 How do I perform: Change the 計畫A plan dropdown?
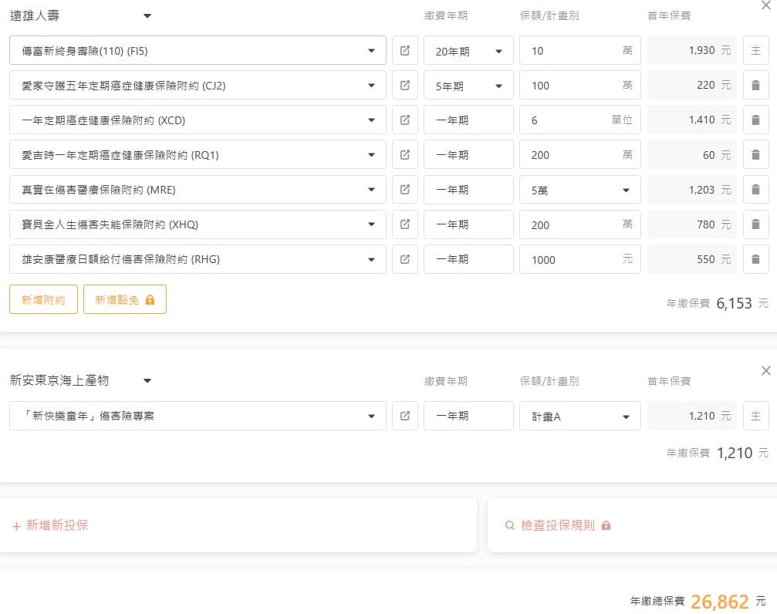579,416
